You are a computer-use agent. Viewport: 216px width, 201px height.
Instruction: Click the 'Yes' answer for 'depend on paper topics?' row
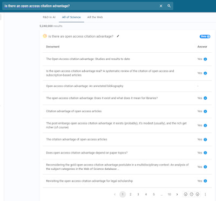tap(200, 153)
